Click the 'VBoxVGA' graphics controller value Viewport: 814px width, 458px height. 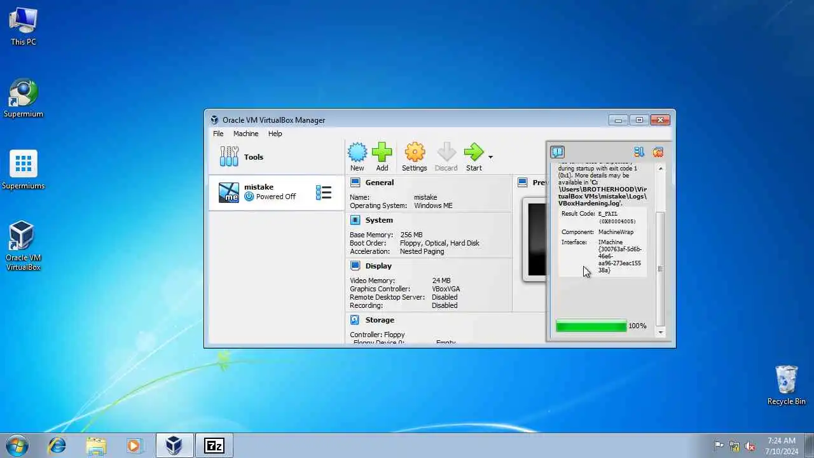tap(446, 289)
